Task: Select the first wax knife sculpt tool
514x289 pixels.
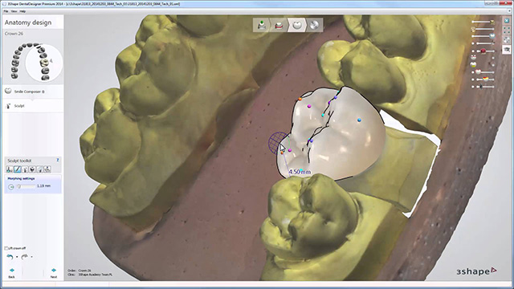Action: pyautogui.click(x=10, y=169)
